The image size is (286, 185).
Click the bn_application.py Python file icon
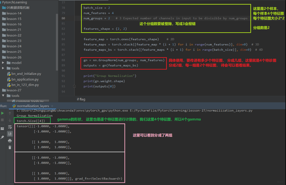(9, 79)
